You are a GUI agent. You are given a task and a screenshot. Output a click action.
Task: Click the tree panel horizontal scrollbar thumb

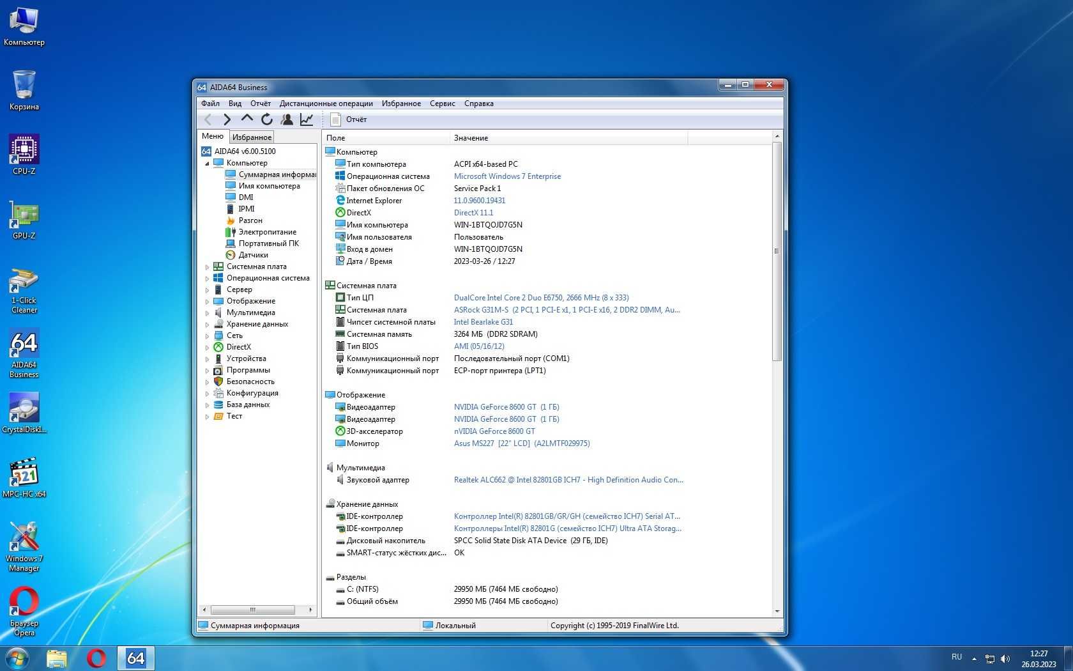tap(252, 610)
